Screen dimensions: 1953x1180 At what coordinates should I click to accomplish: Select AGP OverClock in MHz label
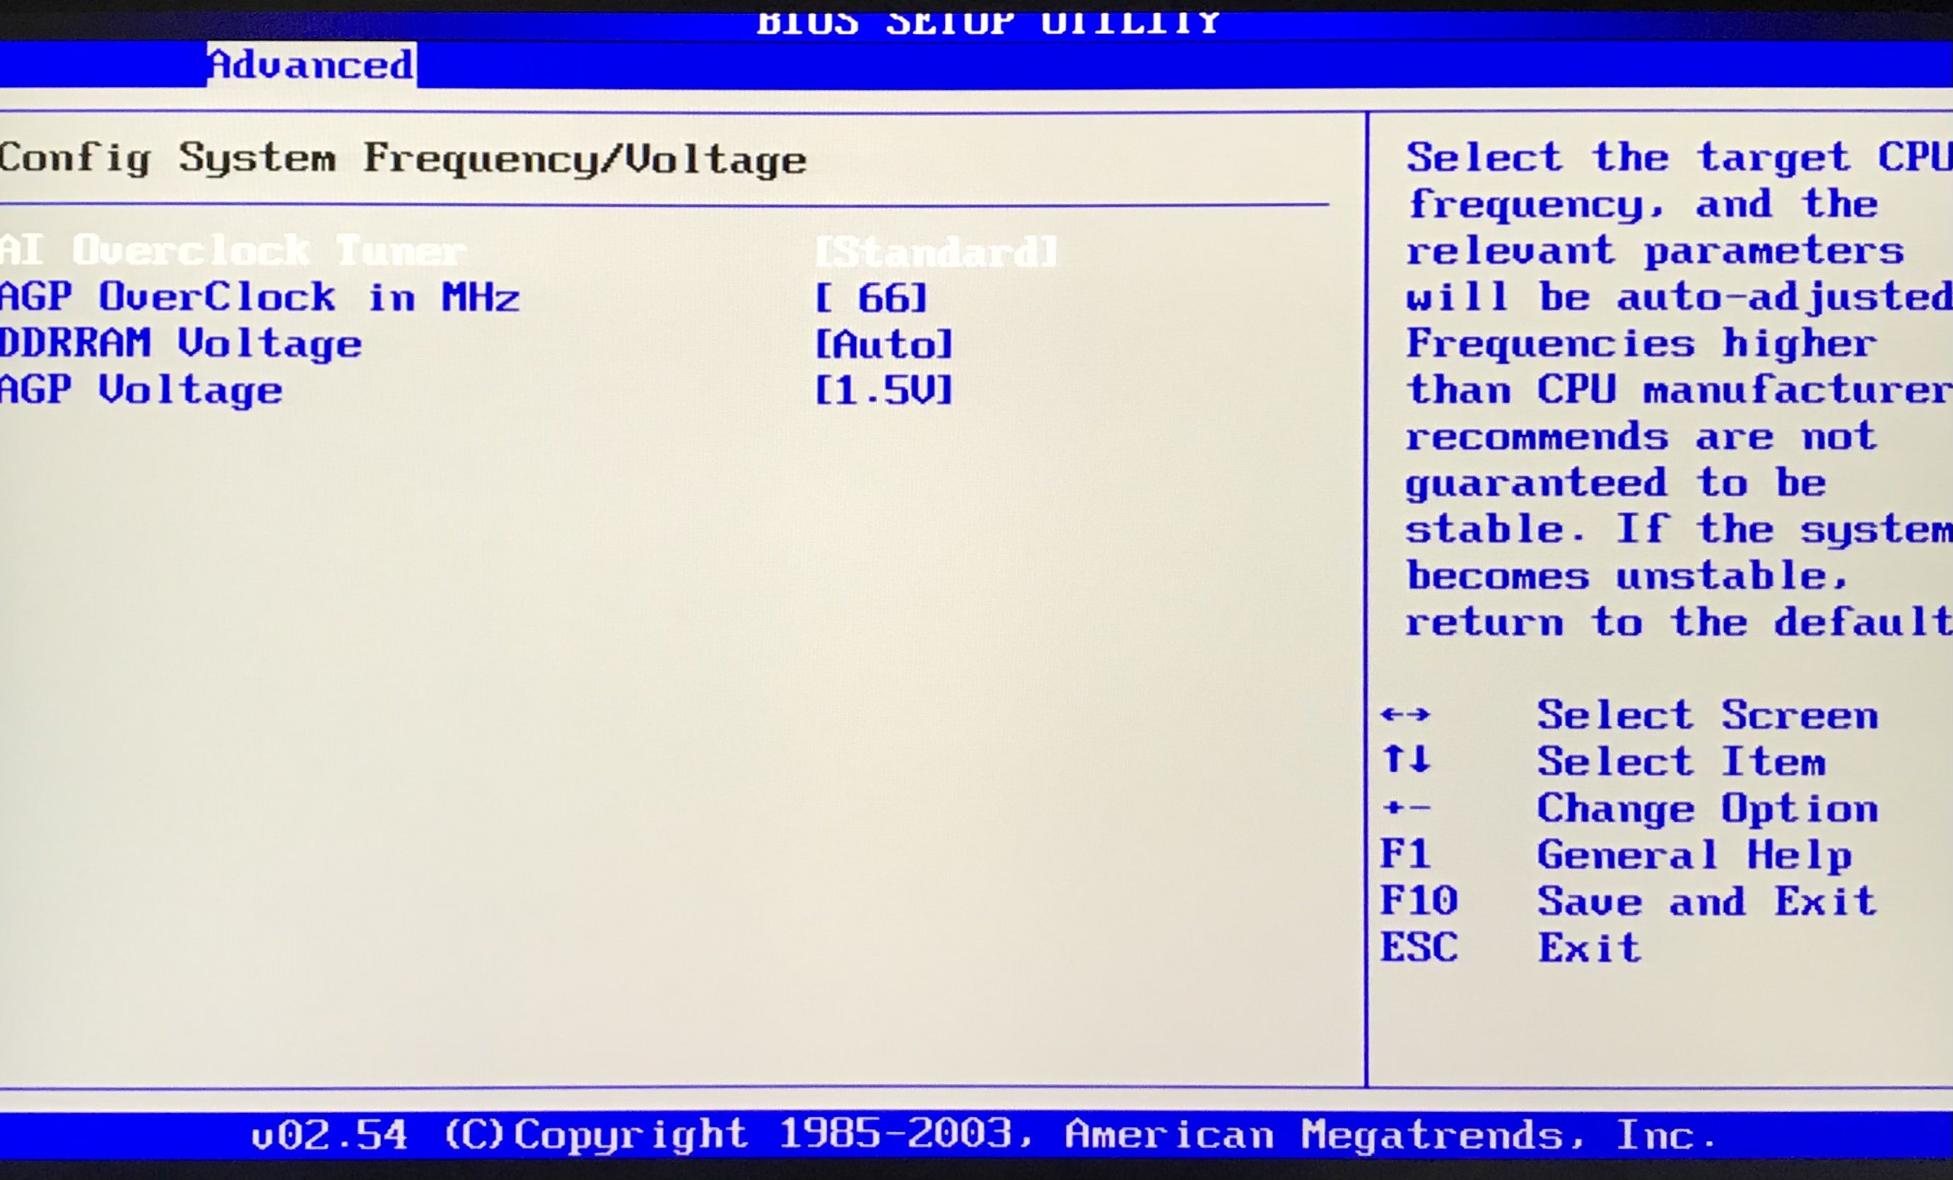(259, 298)
